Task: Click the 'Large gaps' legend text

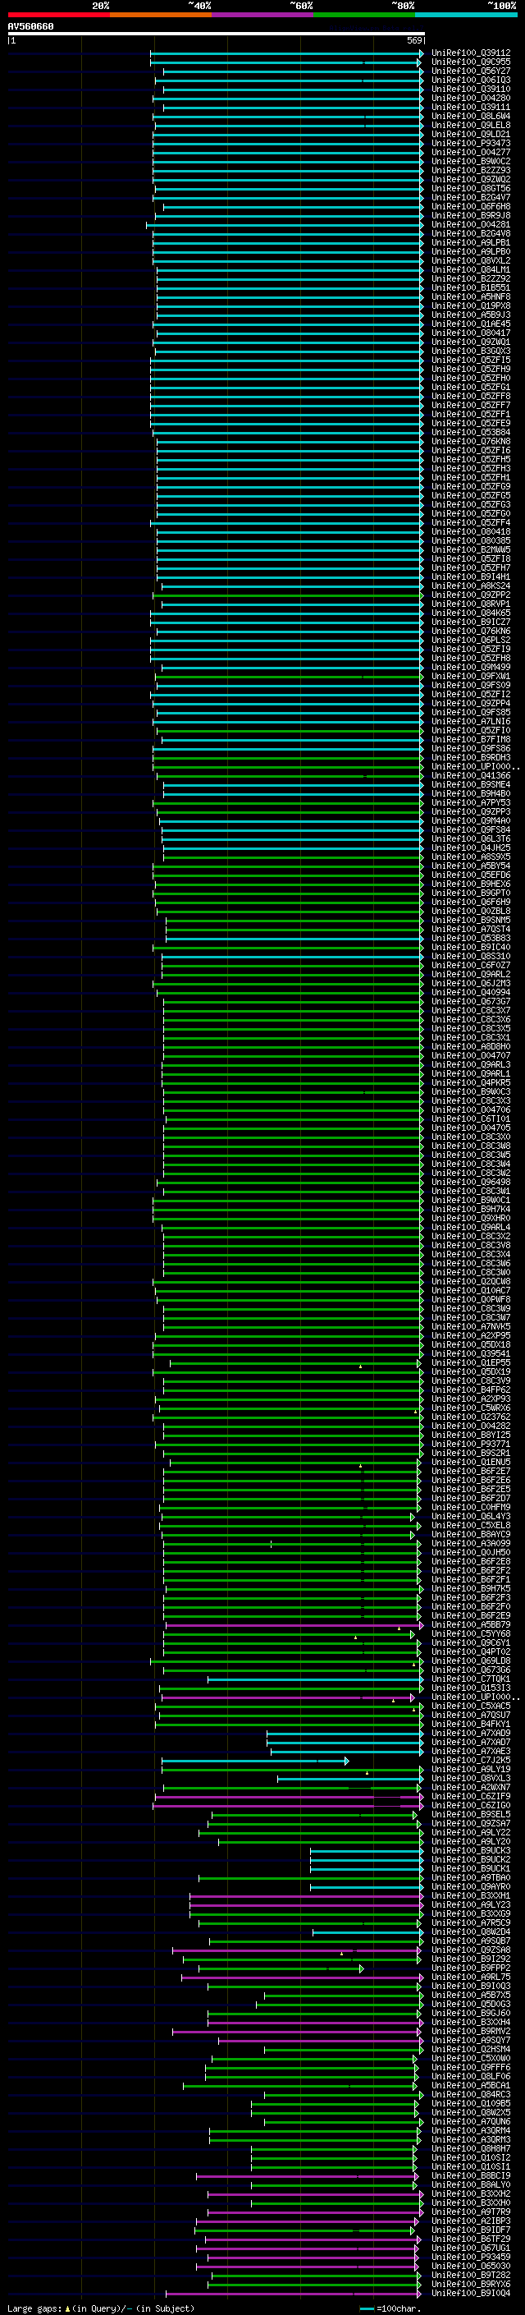Action: coord(34,2308)
